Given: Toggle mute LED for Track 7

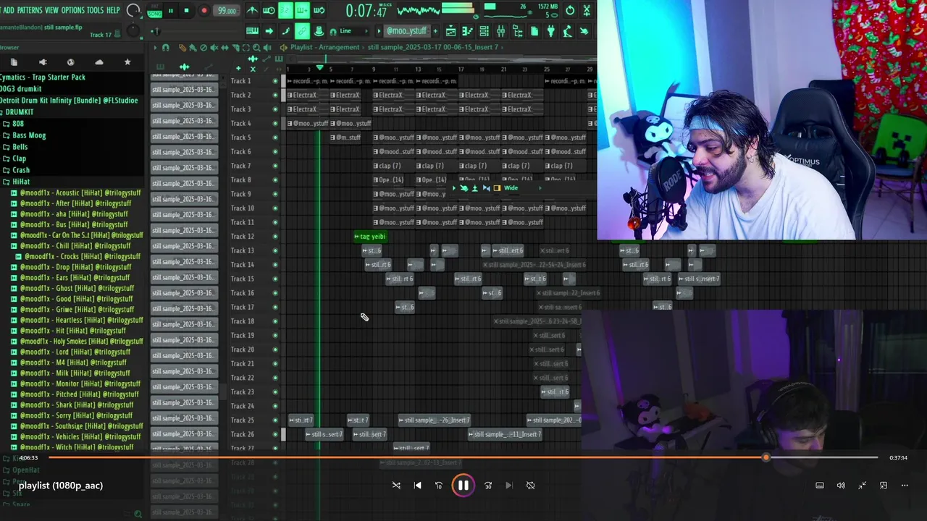Looking at the screenshot, I should point(275,166).
